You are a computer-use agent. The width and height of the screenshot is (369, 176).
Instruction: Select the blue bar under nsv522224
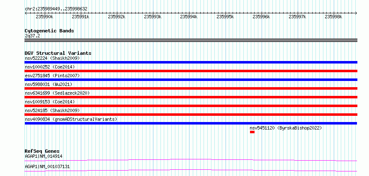click(x=191, y=62)
